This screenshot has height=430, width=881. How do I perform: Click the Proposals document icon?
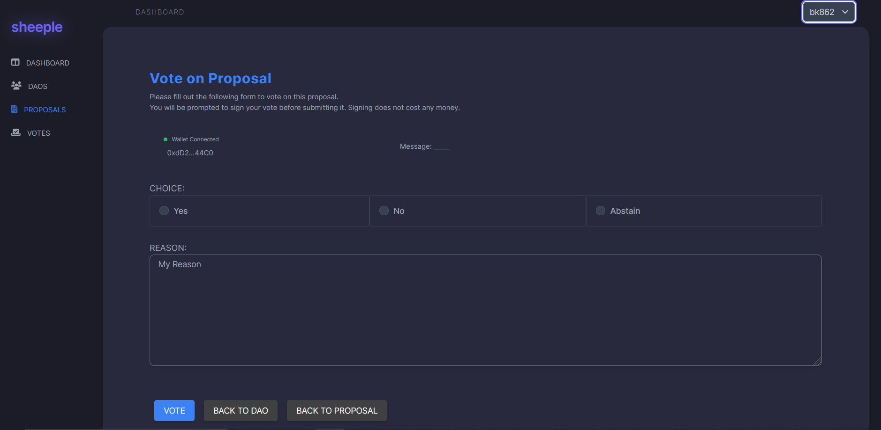(15, 109)
